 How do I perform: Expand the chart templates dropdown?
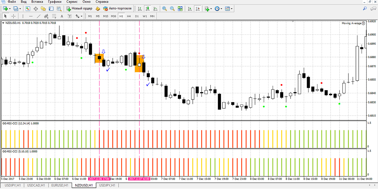tap(232, 9)
